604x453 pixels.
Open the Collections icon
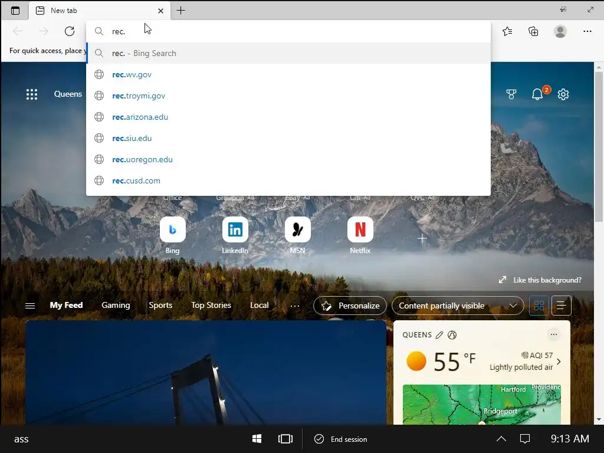(x=533, y=31)
